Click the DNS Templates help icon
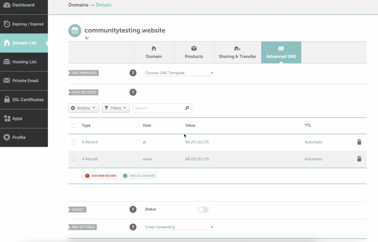The image size is (378, 242). coord(133,73)
